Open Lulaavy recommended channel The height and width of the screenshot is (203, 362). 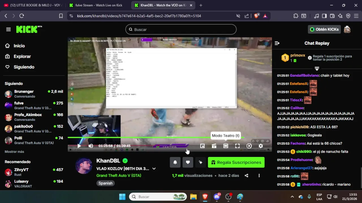[x=34, y=184]
